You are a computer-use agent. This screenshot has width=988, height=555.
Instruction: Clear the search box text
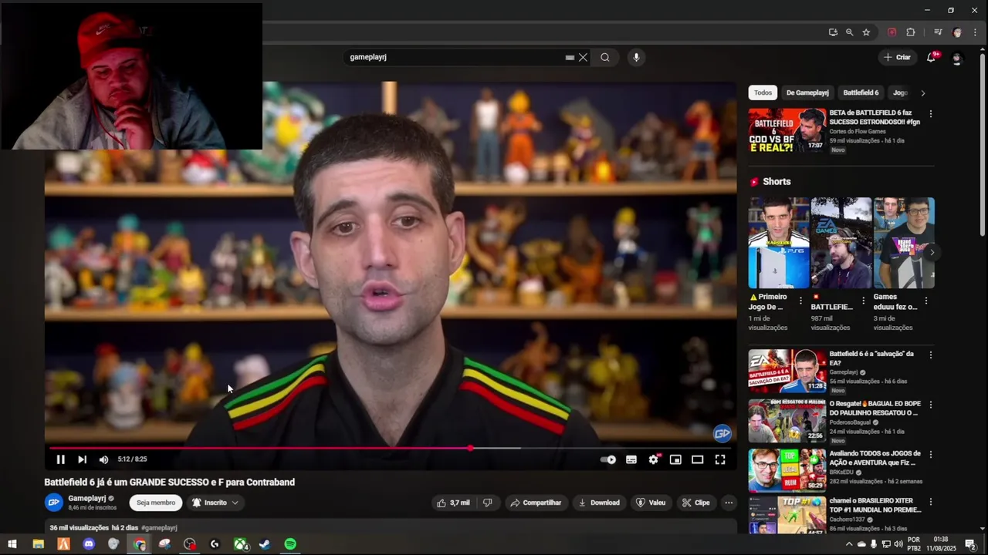(x=583, y=57)
